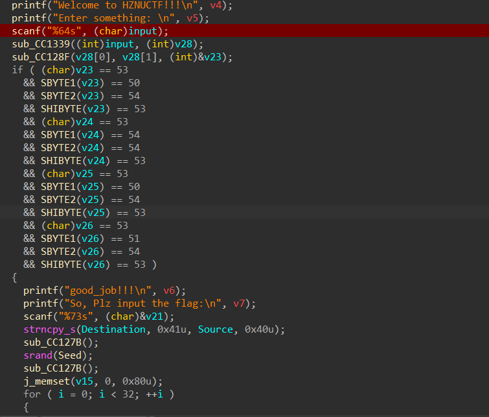Click the line (char)v24 == 53

[84, 122]
